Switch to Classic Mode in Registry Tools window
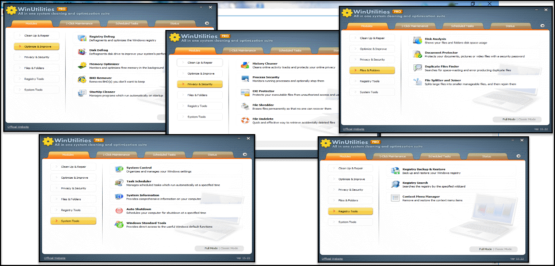This screenshot has height=266, width=555. pyautogui.click(x=503, y=249)
